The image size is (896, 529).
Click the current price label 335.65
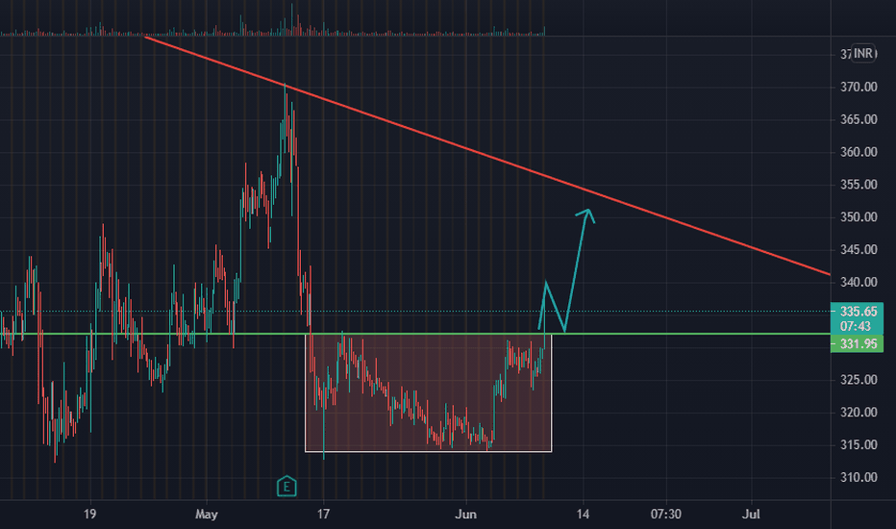pyautogui.click(x=858, y=312)
